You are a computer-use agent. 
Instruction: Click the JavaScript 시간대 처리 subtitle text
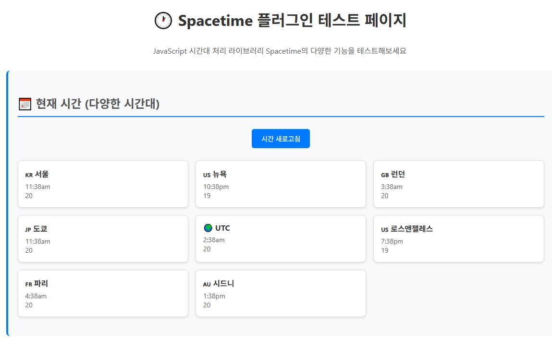(x=280, y=51)
